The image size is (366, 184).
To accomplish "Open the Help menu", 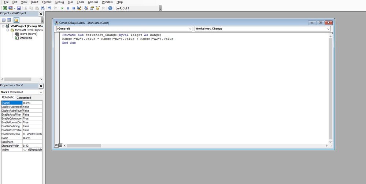I will click(x=119, y=2).
